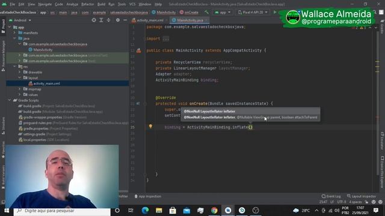This screenshot has width=385, height=216.
Task: Open the Project tool window strip button
Action: tap(3, 26)
